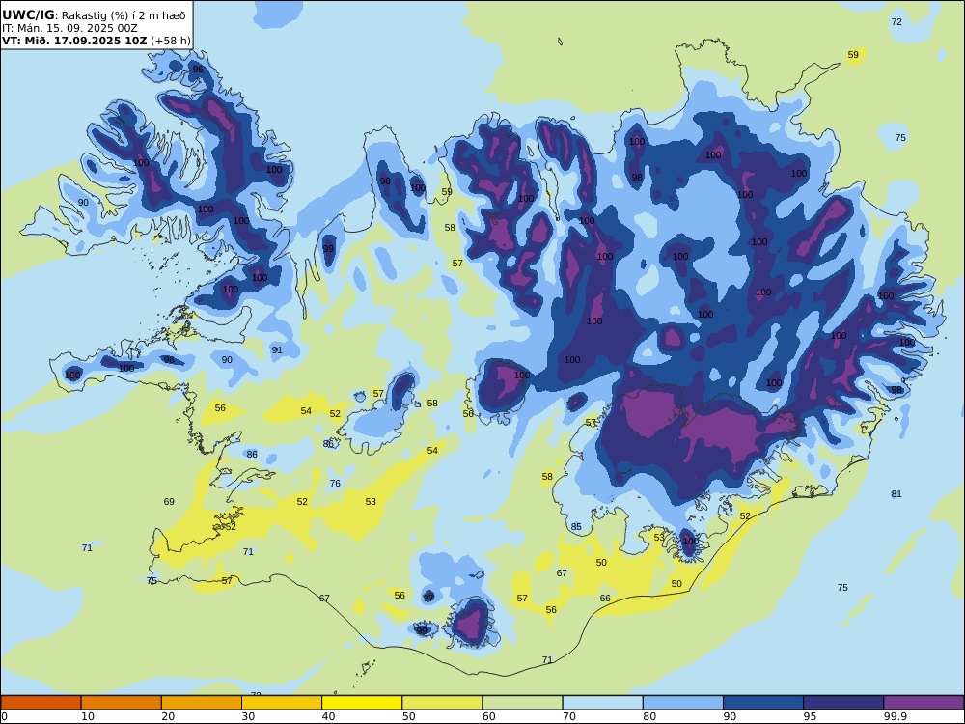This screenshot has width=965, height=724.
Task: Pick the 95–99.9 indigo legend swatch
Action: tap(843, 703)
